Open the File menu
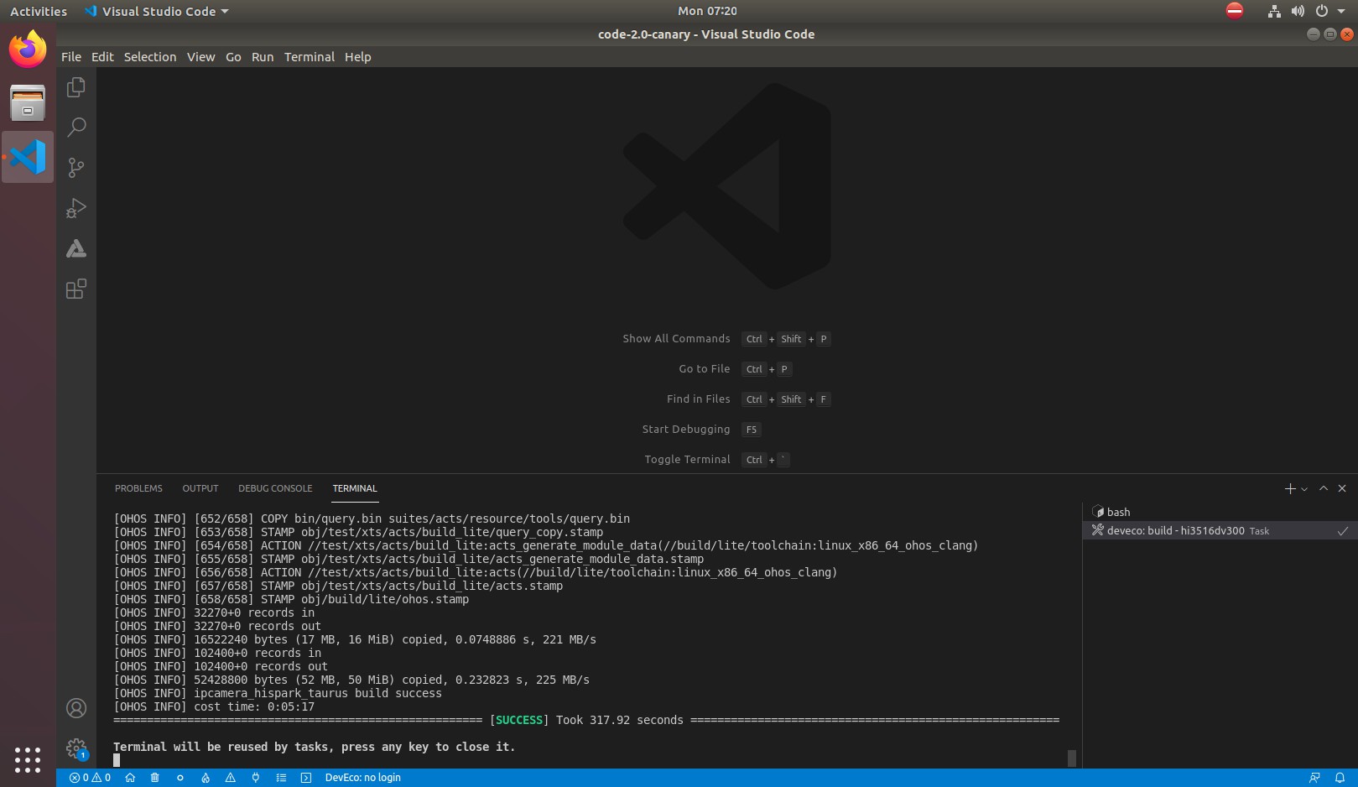Viewport: 1358px width, 787px height. (71, 57)
